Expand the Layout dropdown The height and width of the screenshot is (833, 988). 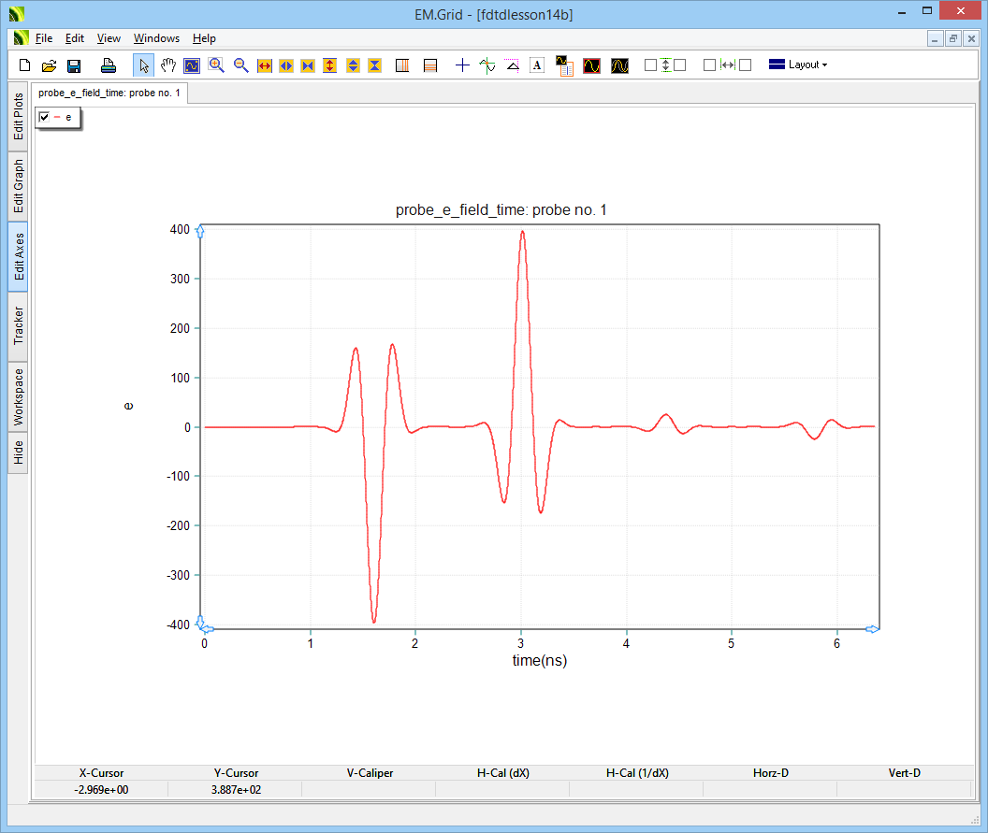[x=797, y=65]
